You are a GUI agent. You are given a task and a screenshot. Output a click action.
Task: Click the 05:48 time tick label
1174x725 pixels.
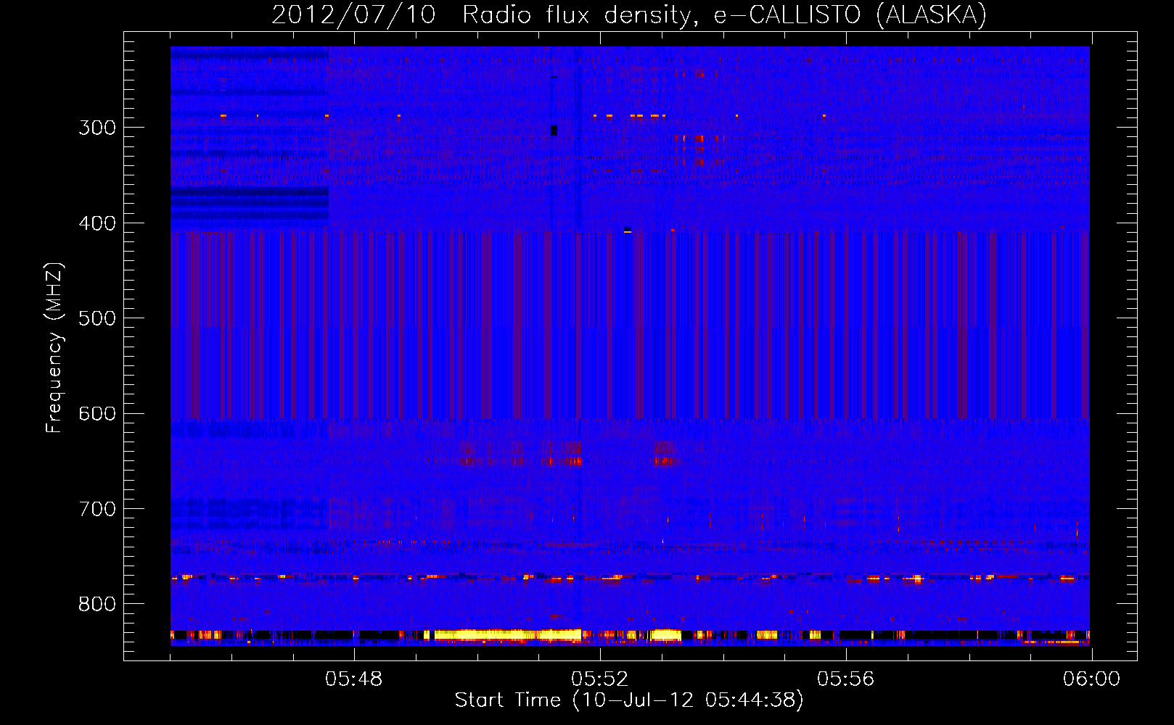[354, 679]
